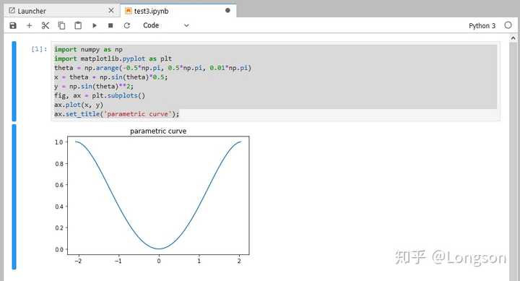520x281 pixels.
Task: Click the notebook icon on test3.ipynb tab
Action: (128, 11)
